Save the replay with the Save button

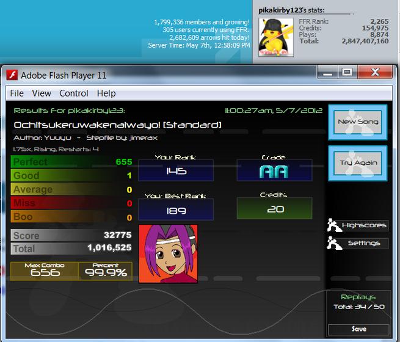358,329
